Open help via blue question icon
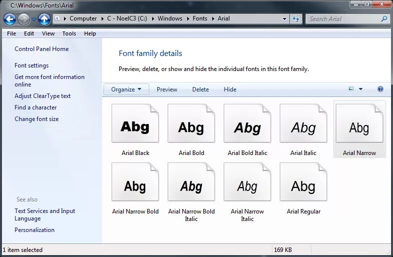This screenshot has width=393, height=257. pyautogui.click(x=380, y=89)
